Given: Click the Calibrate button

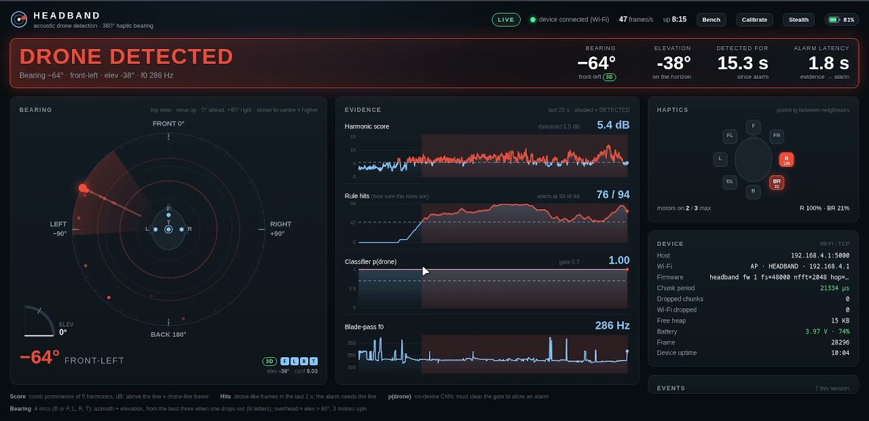Looking at the screenshot, I should [x=754, y=20].
